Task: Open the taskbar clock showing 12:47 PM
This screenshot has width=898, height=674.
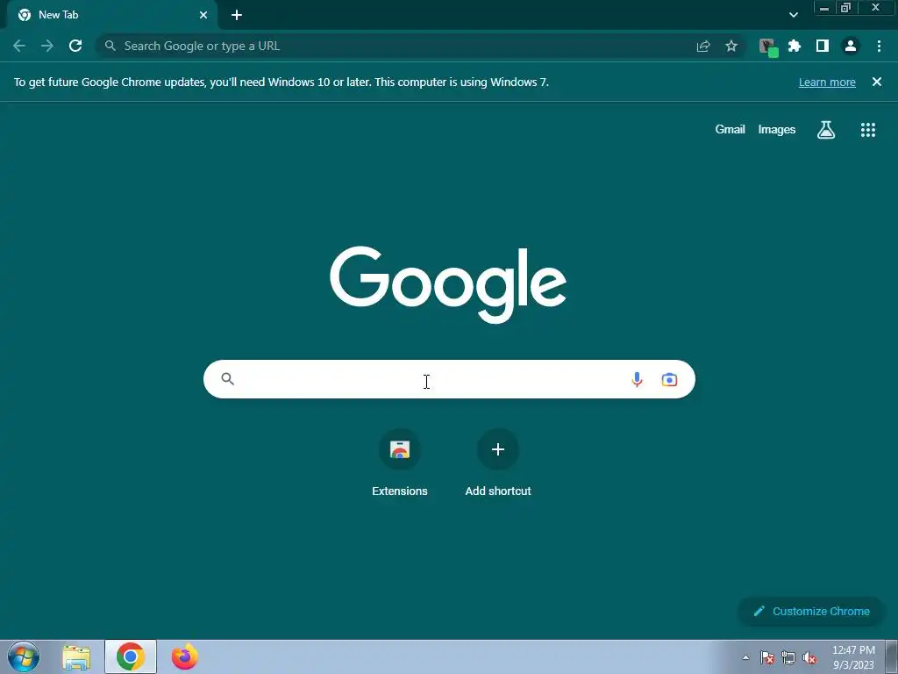Action: point(853,657)
